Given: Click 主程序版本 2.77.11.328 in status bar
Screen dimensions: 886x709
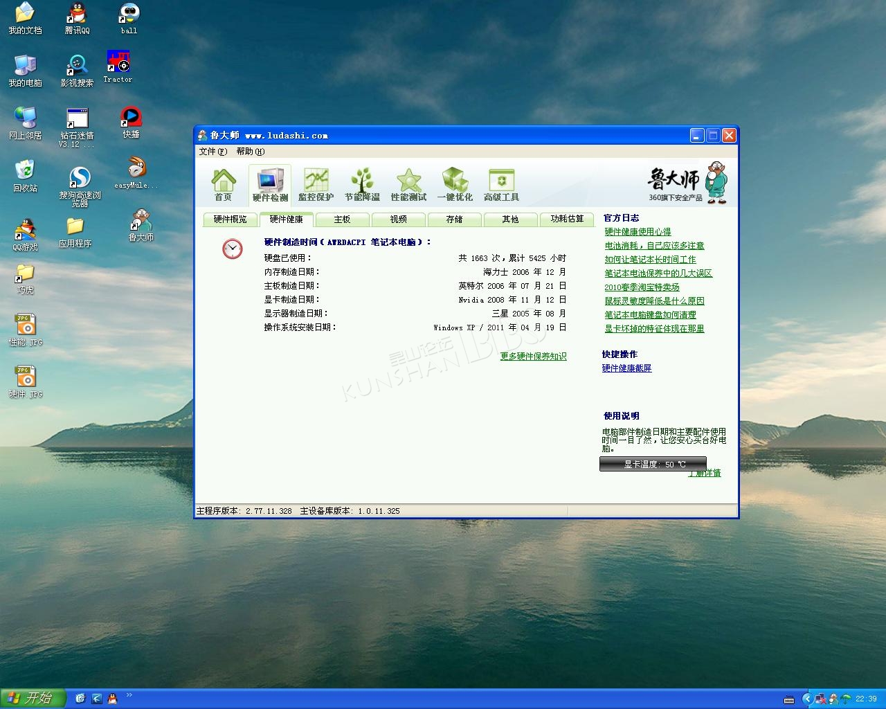Looking at the screenshot, I should click(x=244, y=511).
